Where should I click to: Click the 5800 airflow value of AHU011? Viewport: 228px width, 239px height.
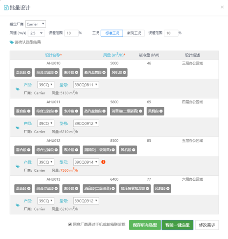[x=114, y=102]
